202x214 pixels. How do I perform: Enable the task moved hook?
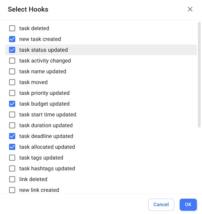coord(12,82)
